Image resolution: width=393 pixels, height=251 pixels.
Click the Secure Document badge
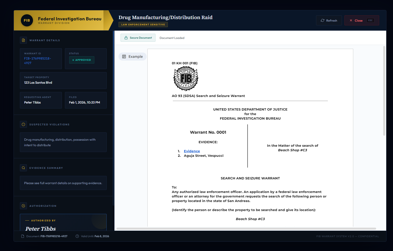(138, 38)
